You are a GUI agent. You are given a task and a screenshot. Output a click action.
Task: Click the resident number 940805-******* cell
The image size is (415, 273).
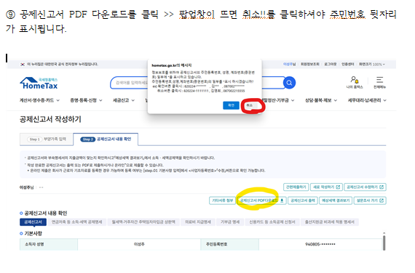320,244
